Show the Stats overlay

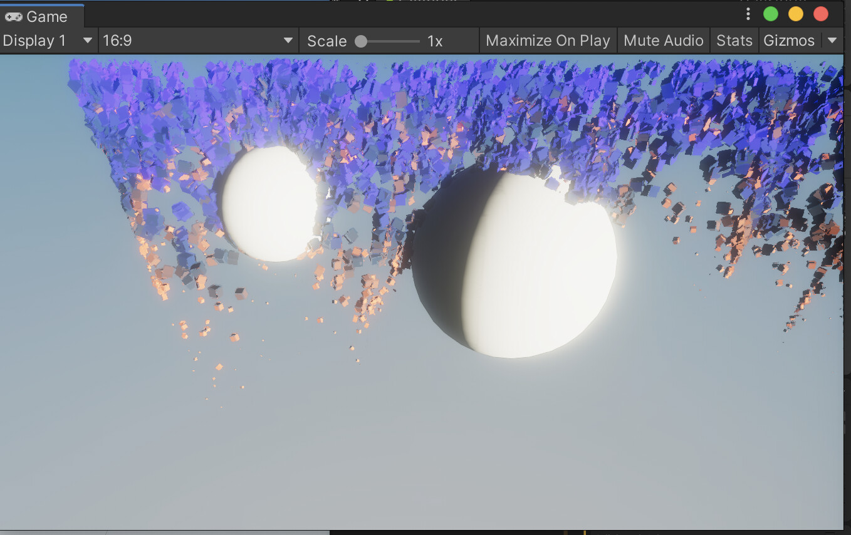734,40
